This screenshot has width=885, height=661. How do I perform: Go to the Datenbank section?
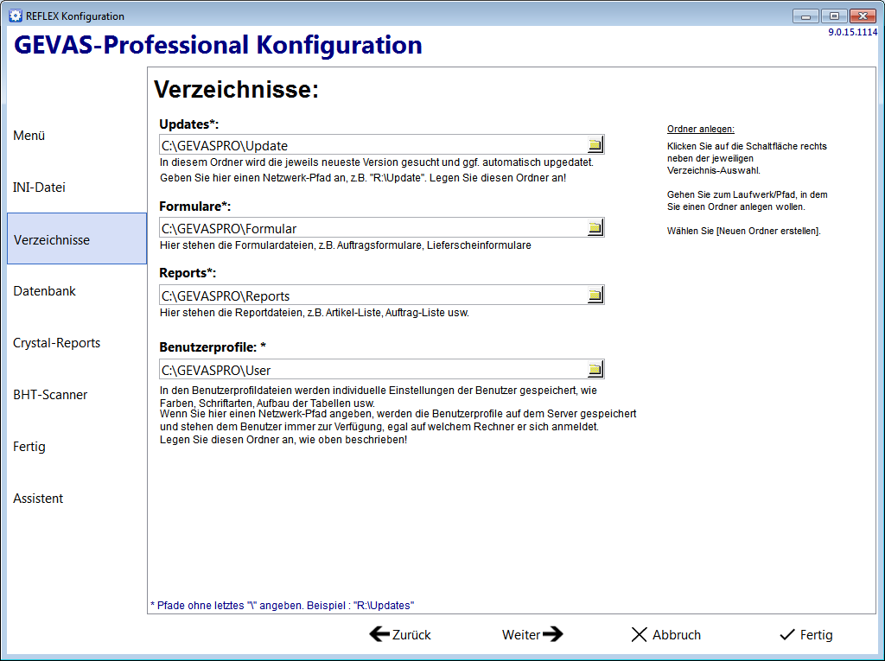click(77, 291)
